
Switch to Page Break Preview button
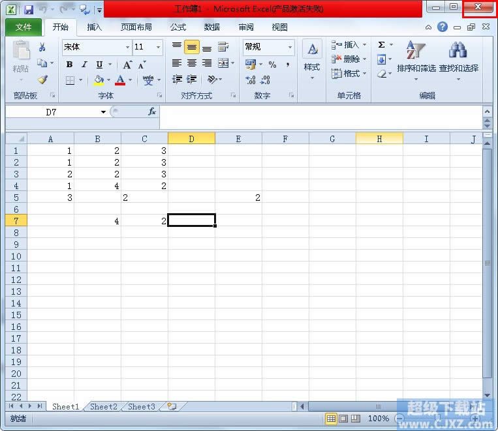(356, 419)
